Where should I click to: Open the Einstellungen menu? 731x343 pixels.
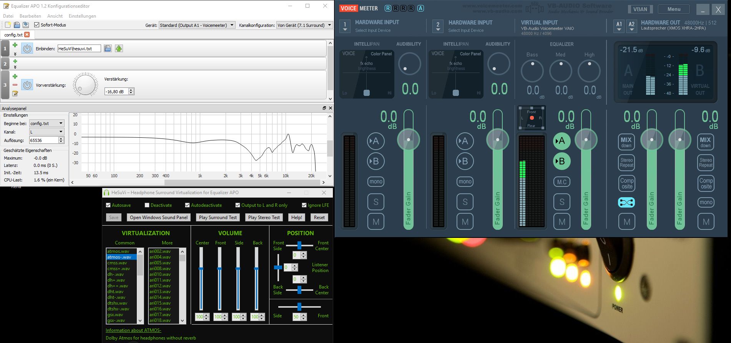coord(82,16)
